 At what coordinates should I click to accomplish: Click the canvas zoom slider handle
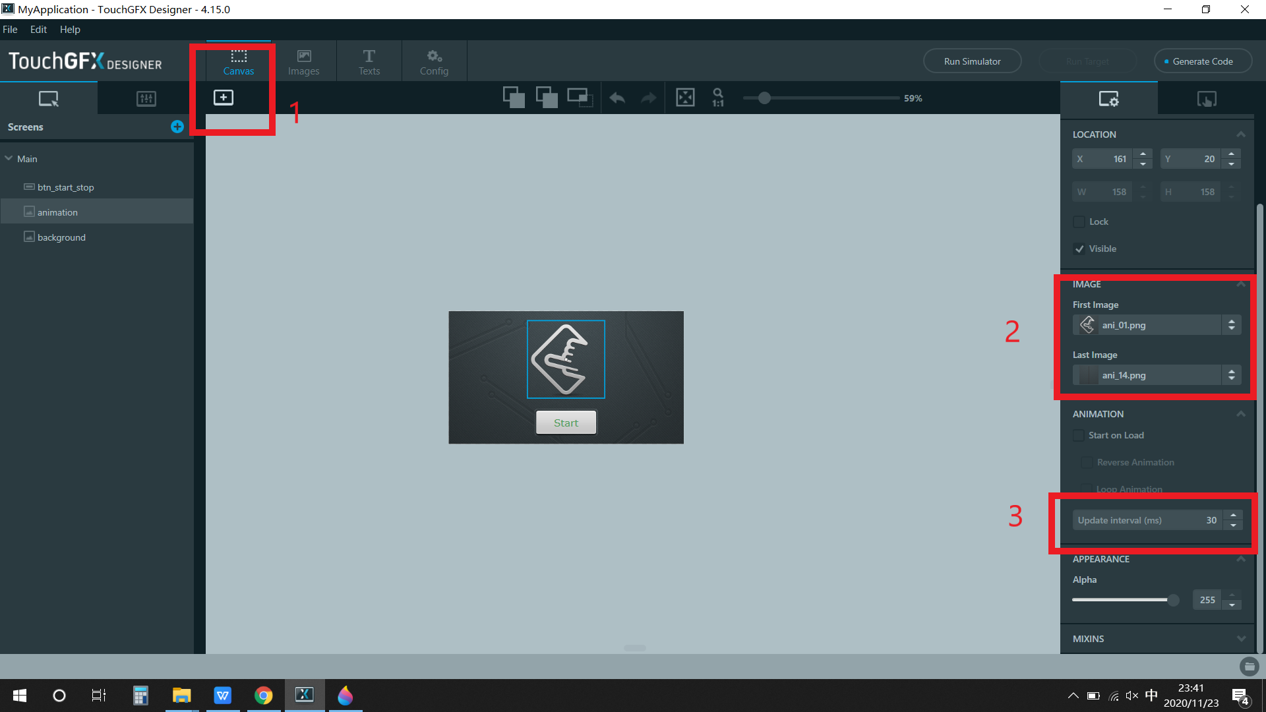pos(764,98)
